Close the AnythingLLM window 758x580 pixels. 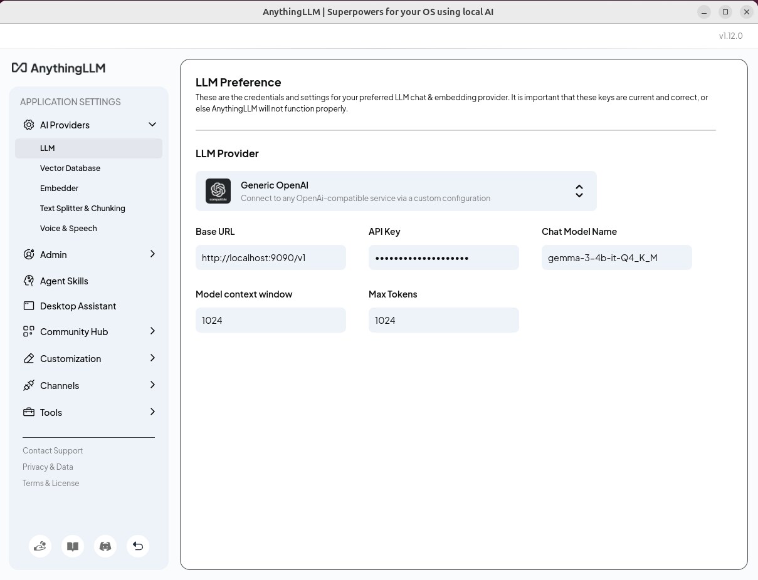(747, 12)
